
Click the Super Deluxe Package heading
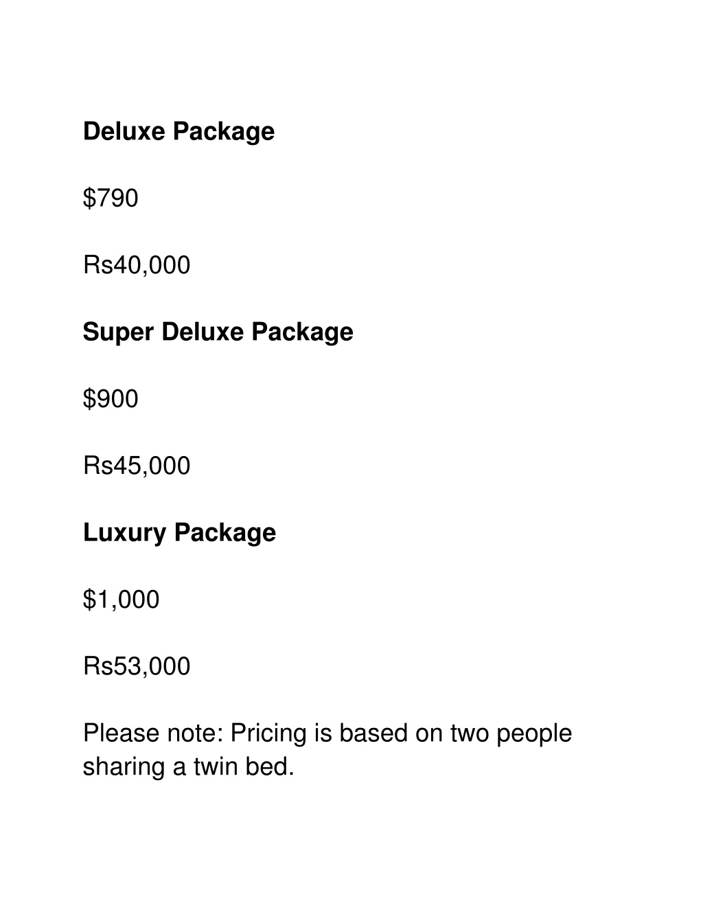tap(218, 332)
